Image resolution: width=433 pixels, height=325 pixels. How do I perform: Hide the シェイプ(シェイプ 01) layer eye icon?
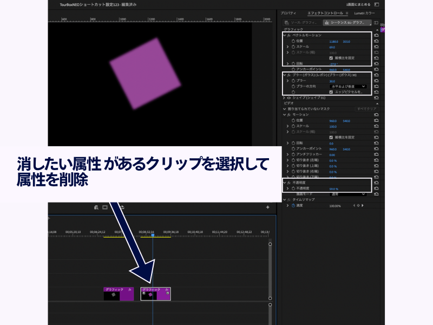coord(289,97)
